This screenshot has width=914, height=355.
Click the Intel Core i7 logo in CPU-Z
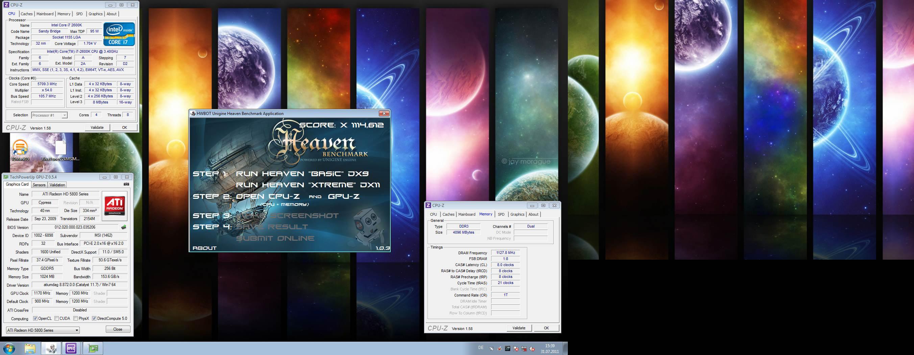[119, 34]
